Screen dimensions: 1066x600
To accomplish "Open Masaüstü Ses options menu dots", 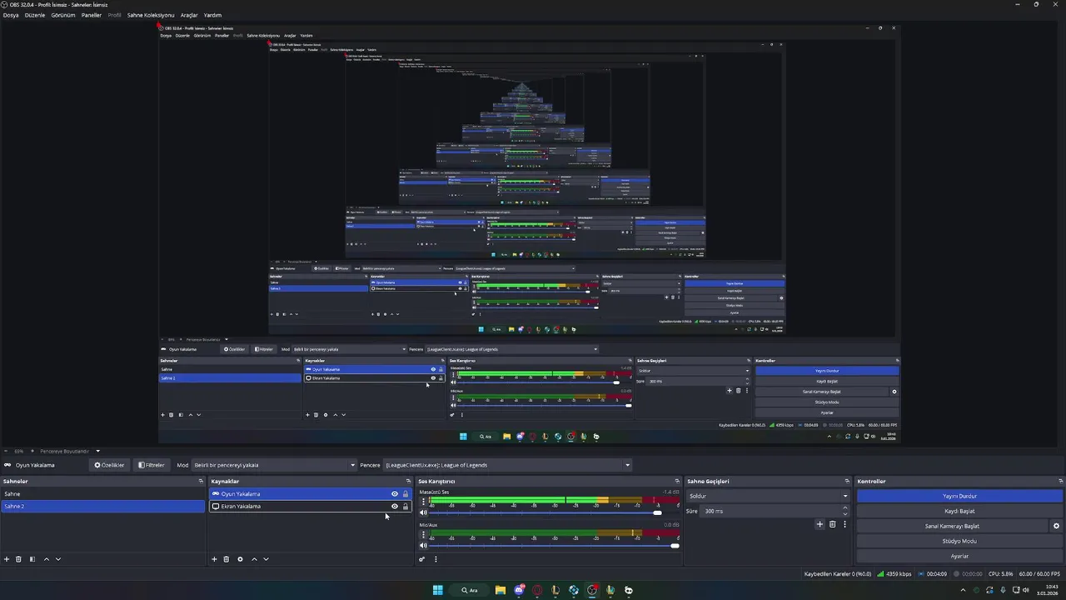I will pyautogui.click(x=423, y=501).
